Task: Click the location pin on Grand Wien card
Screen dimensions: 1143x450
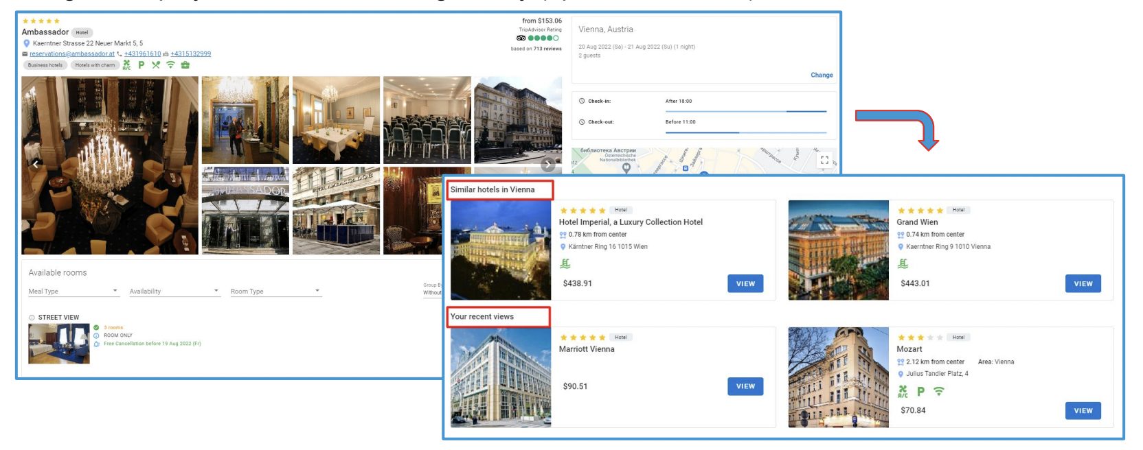Action: [901, 247]
